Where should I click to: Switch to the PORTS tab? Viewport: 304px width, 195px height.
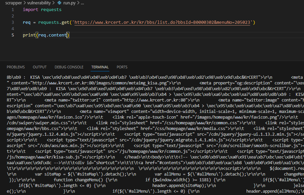(x=122, y=67)
